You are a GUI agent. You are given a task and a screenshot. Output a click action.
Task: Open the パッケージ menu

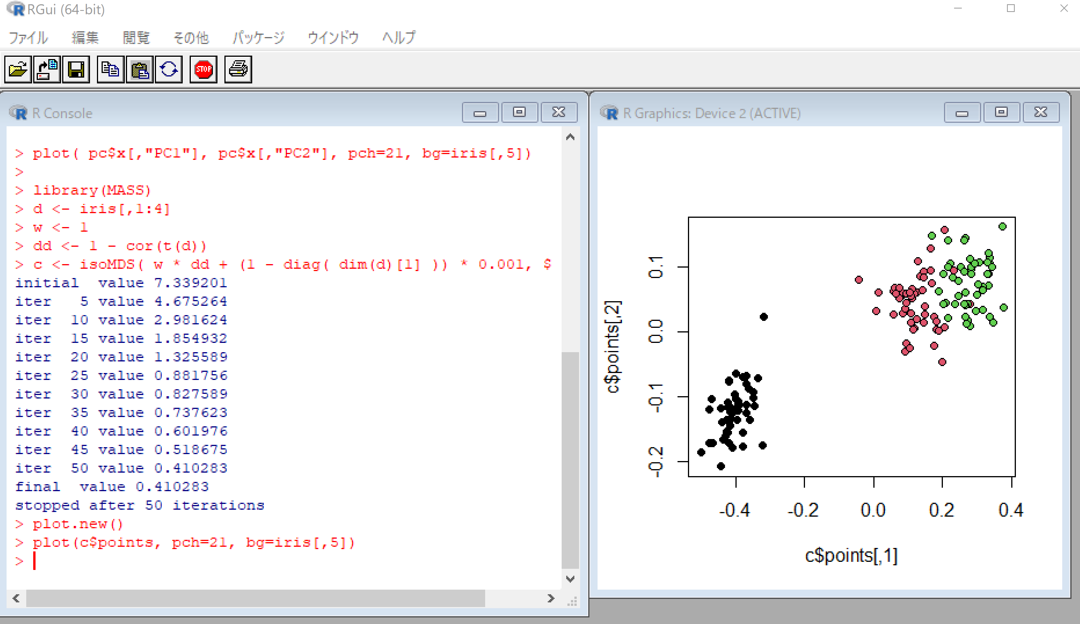click(258, 38)
